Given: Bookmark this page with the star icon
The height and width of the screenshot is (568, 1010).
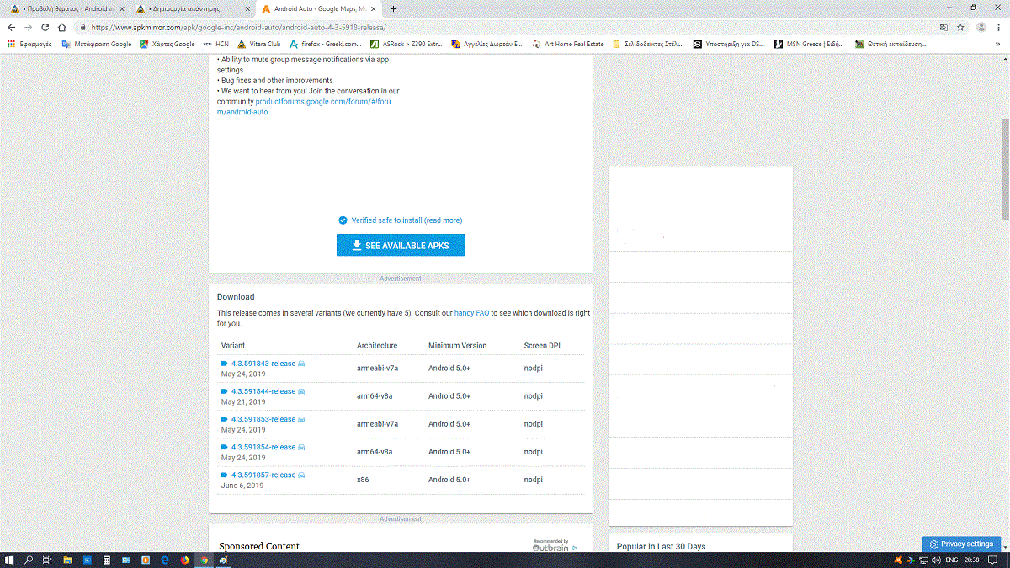Looking at the screenshot, I should click(x=960, y=27).
